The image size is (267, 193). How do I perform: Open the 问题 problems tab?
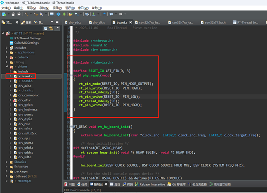click(x=69, y=184)
